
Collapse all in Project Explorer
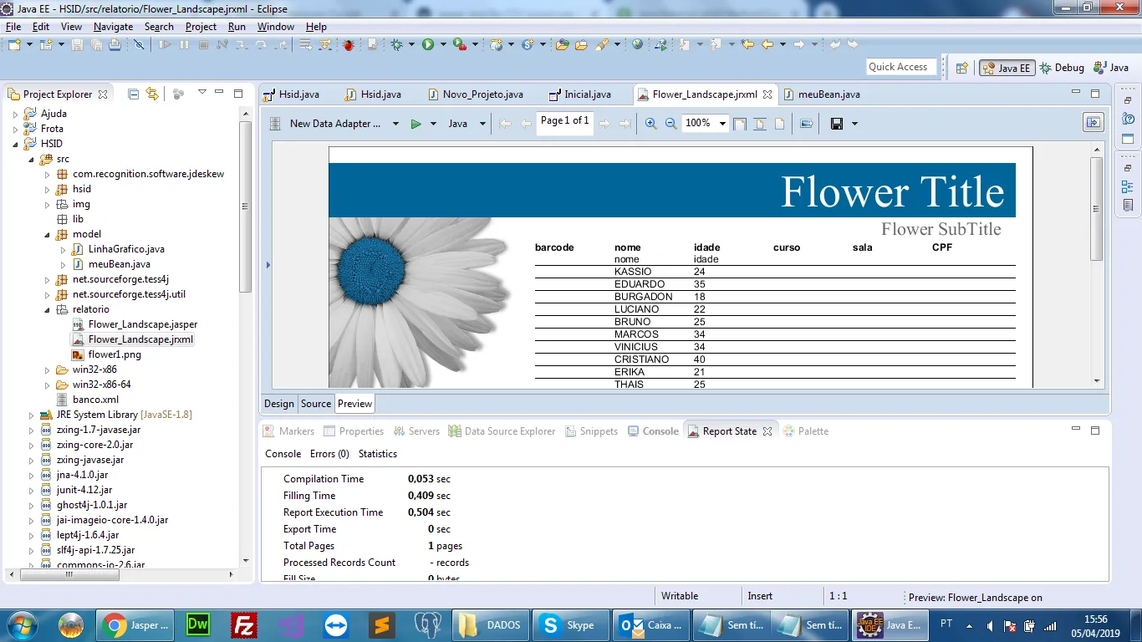pos(133,94)
